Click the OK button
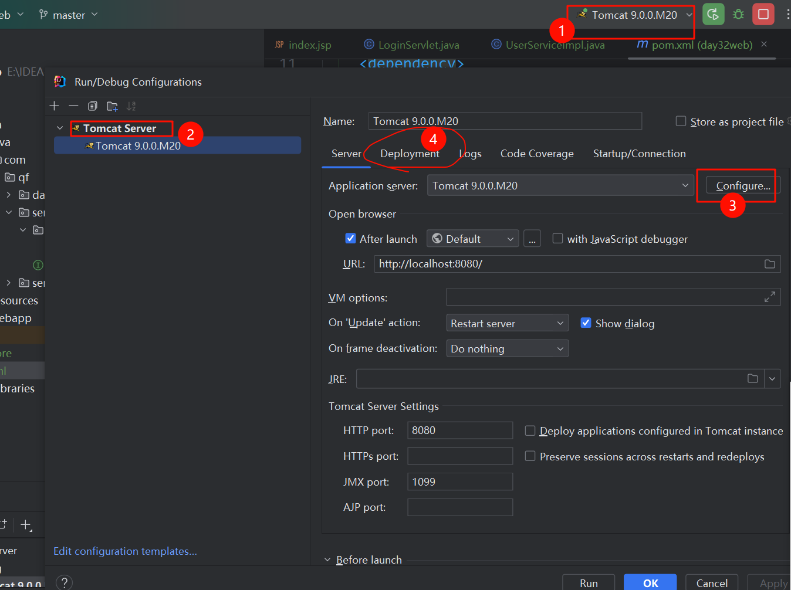Screen dimensions: 791x590 650,582
